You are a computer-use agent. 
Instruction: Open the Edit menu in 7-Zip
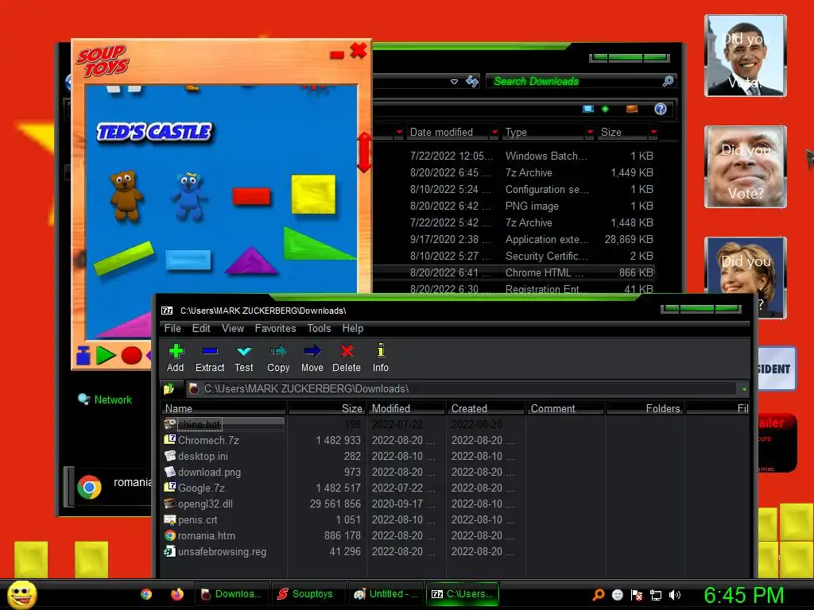(x=201, y=328)
